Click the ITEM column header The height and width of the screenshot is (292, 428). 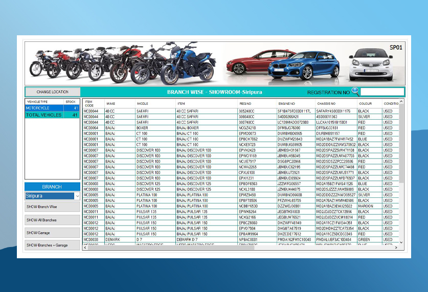tap(207, 104)
